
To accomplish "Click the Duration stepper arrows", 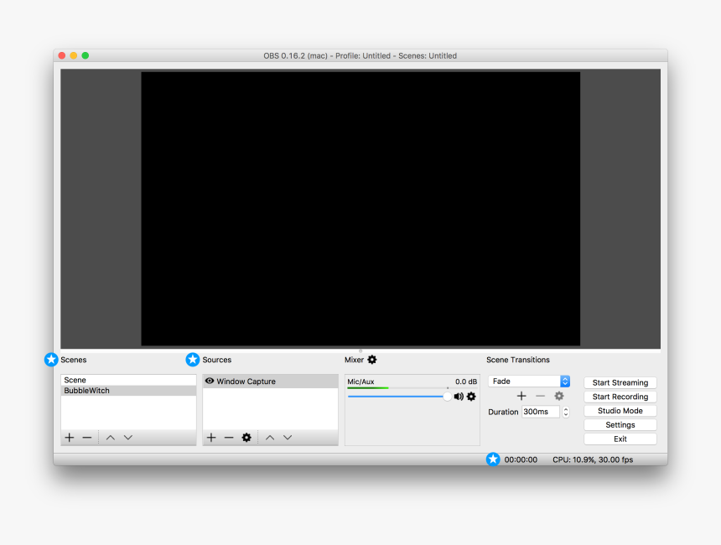I will pos(566,412).
